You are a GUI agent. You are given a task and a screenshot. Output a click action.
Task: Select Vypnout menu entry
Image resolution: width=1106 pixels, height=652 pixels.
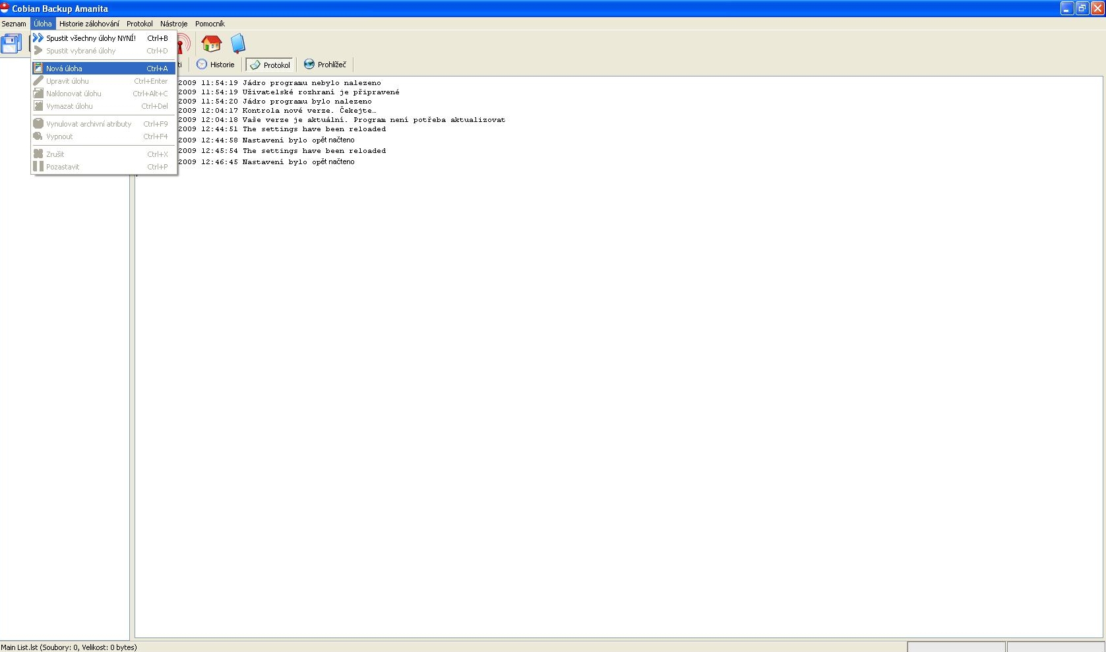tap(104, 136)
